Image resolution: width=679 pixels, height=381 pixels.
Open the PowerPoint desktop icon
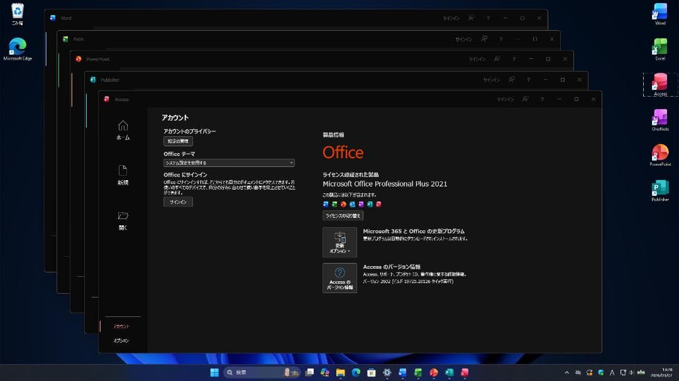pos(660,154)
